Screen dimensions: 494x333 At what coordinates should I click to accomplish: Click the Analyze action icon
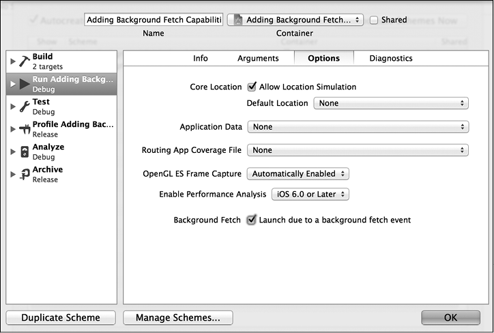pos(25,151)
